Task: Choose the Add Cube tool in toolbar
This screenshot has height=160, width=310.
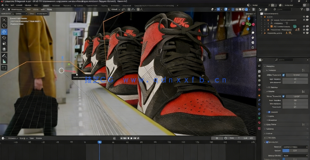Action: [x=4, y=68]
